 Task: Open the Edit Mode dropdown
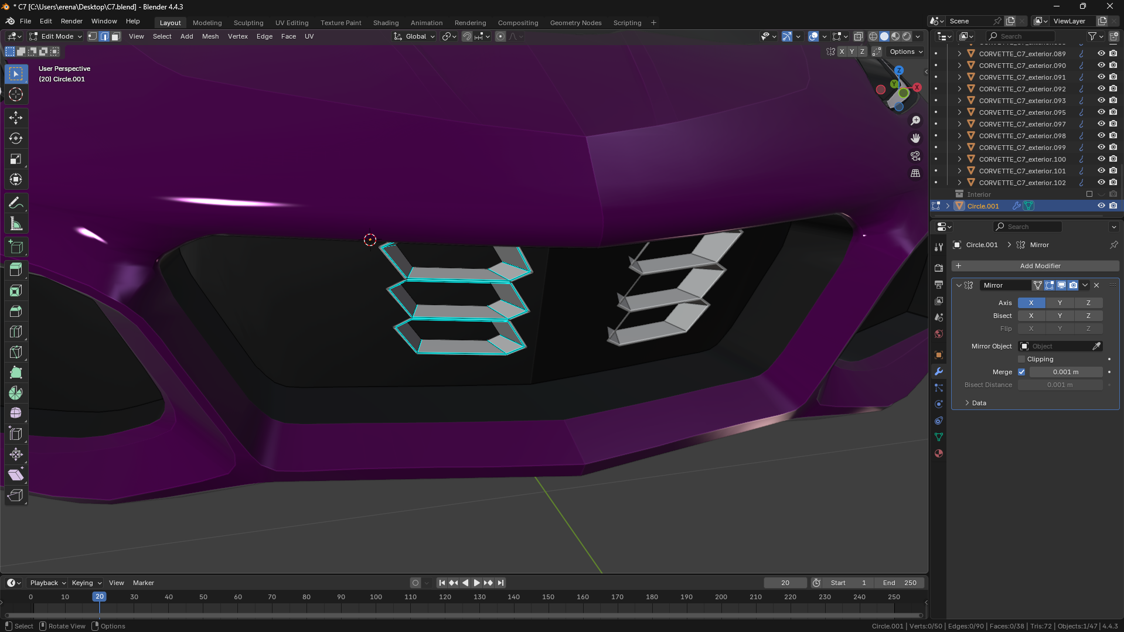tap(56, 36)
